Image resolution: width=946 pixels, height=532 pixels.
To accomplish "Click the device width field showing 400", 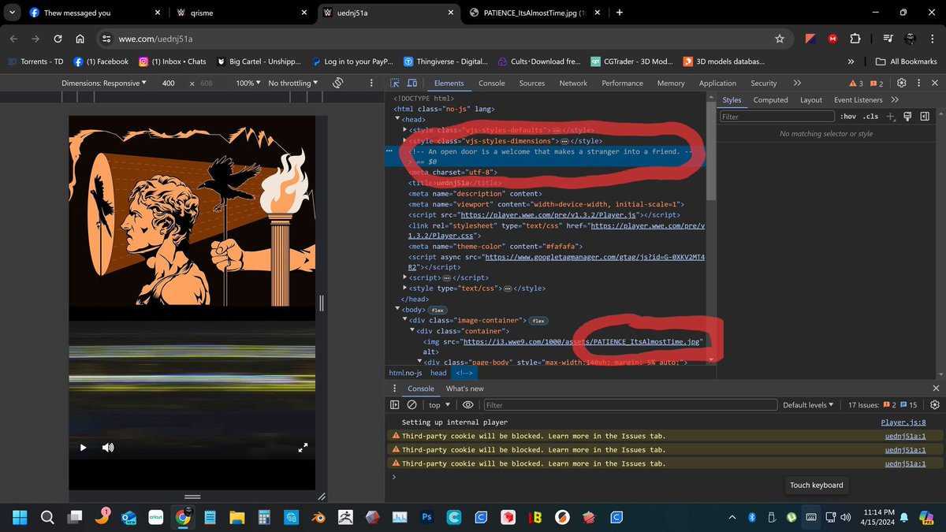I will (x=169, y=83).
